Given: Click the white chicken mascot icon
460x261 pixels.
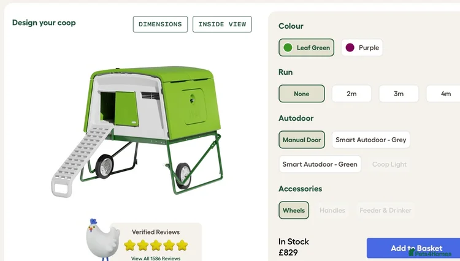Looking at the screenshot, I should (x=102, y=240).
